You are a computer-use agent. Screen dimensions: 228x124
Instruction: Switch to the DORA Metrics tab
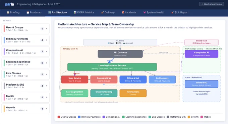[84, 12]
